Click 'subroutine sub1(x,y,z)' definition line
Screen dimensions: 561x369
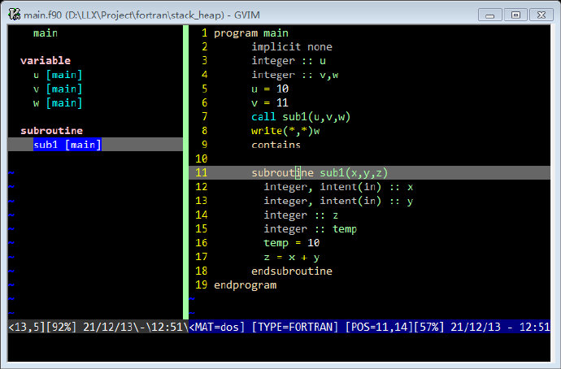(320, 172)
